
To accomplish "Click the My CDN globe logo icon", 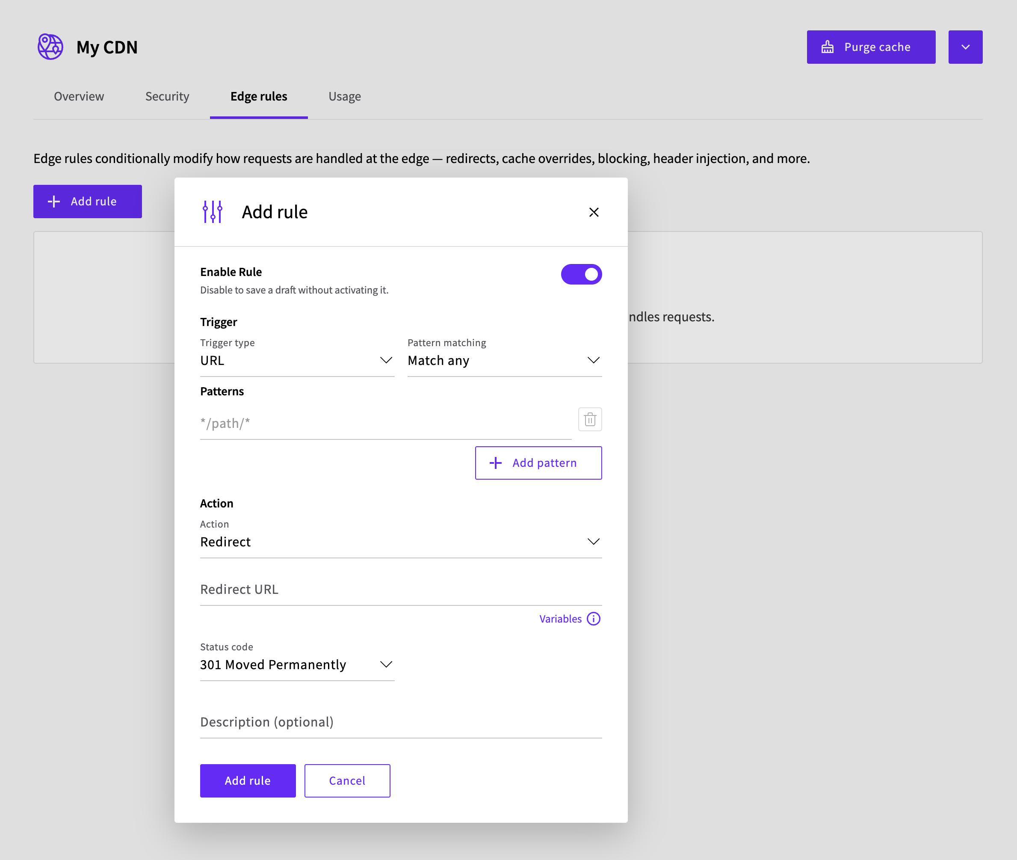I will 50,47.
